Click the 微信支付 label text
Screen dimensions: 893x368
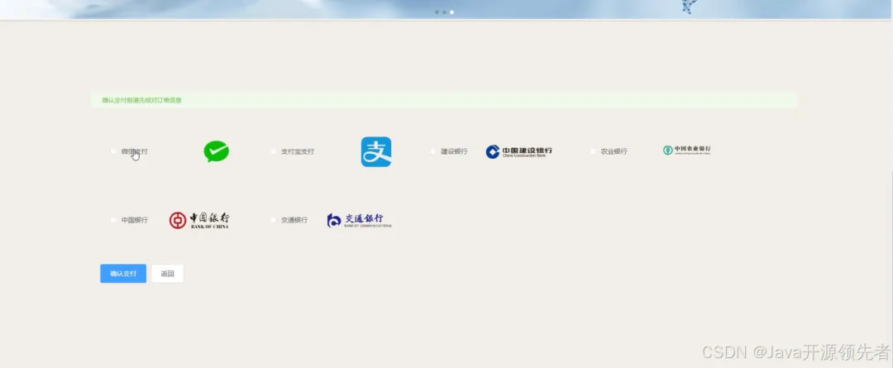click(135, 151)
